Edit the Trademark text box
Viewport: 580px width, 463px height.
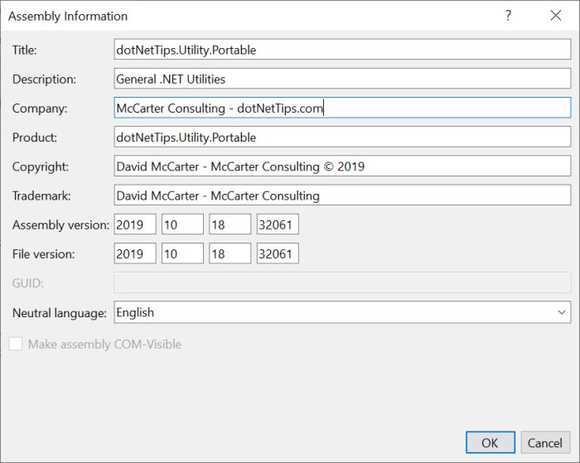[x=342, y=195]
